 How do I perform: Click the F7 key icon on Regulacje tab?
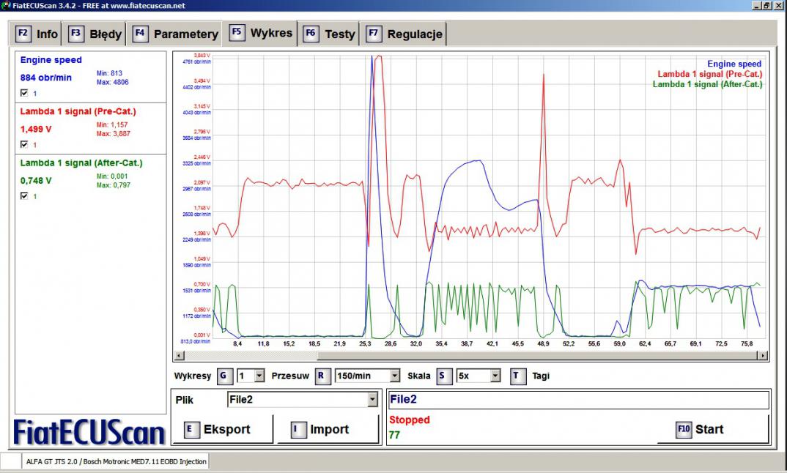(374, 34)
